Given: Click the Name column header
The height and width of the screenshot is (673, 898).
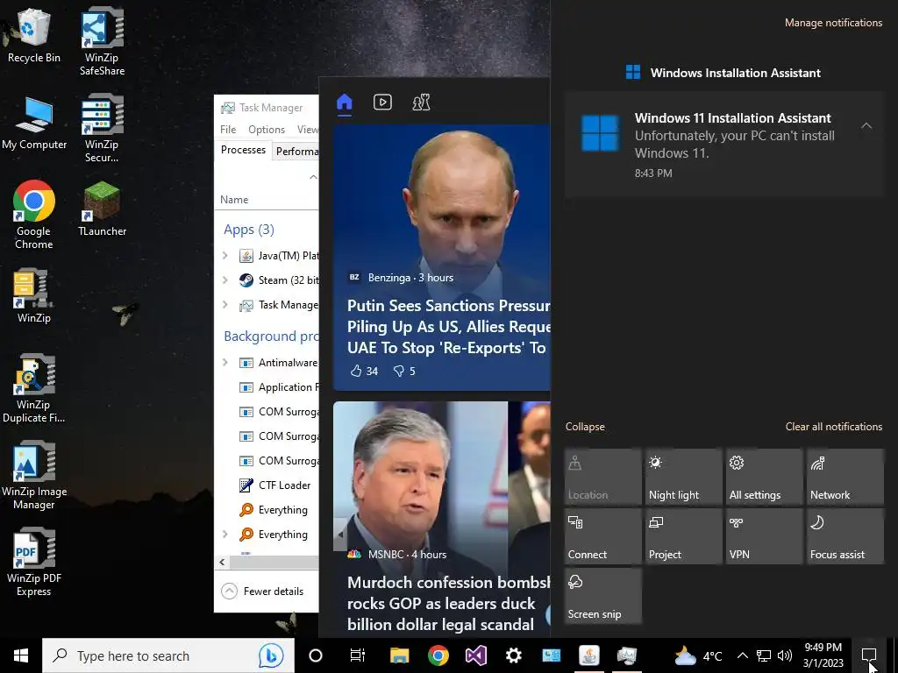Looking at the screenshot, I should point(234,200).
